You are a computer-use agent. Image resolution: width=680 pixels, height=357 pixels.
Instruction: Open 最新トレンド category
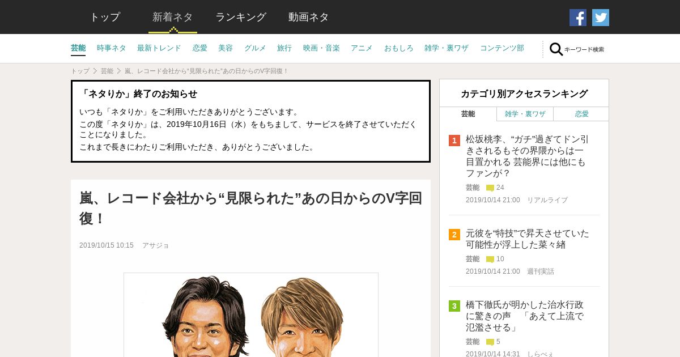coord(159,48)
